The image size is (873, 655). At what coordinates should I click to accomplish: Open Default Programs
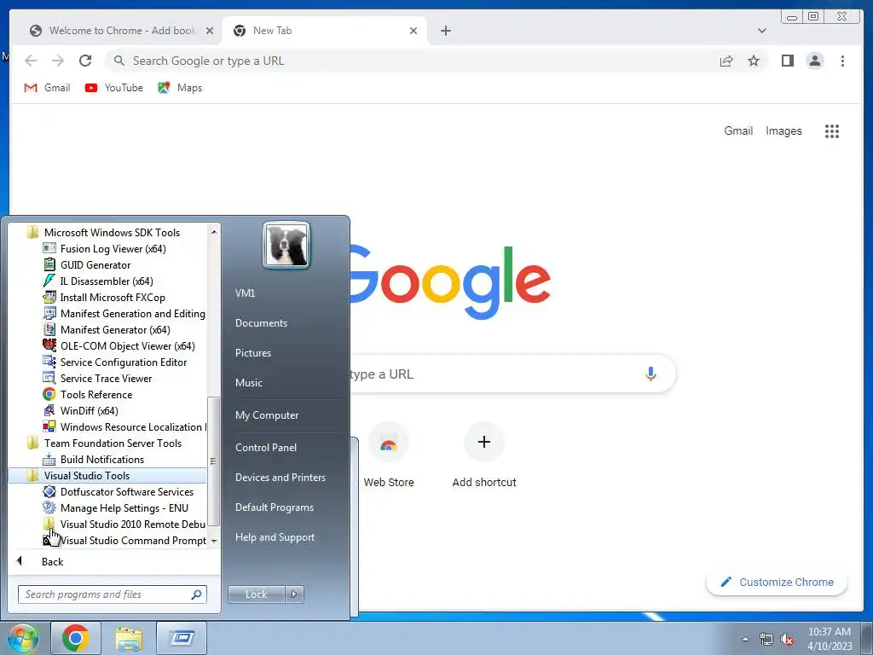[274, 507]
